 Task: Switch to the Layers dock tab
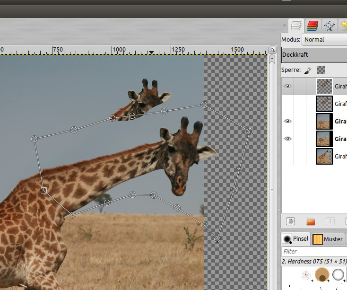tap(296, 25)
